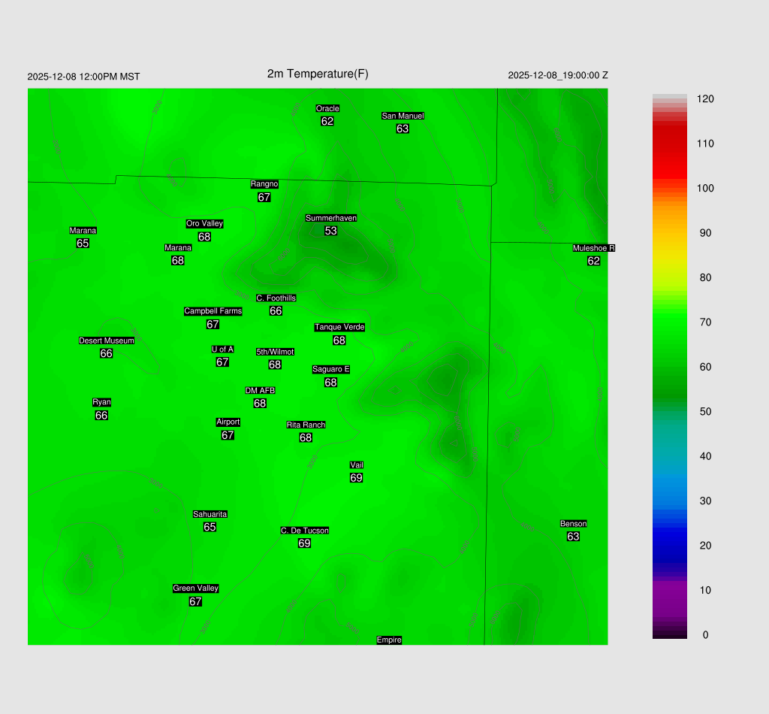Click the Oro Valley station label
Image resolution: width=769 pixels, height=714 pixels.
coord(204,223)
